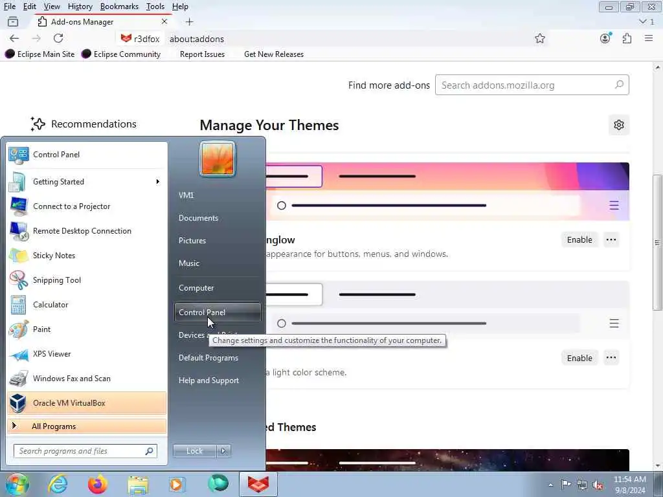The width and height of the screenshot is (663, 497).
Task: Launch Oracle VM VirtualBox
Action: (x=87, y=403)
